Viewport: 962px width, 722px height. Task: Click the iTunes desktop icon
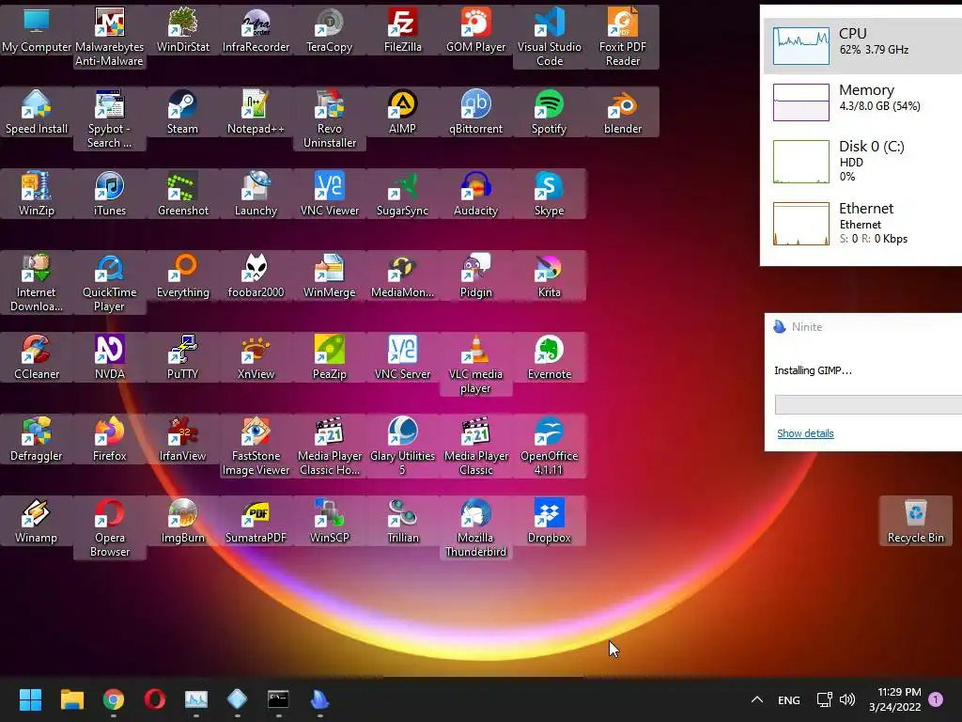pyautogui.click(x=109, y=194)
